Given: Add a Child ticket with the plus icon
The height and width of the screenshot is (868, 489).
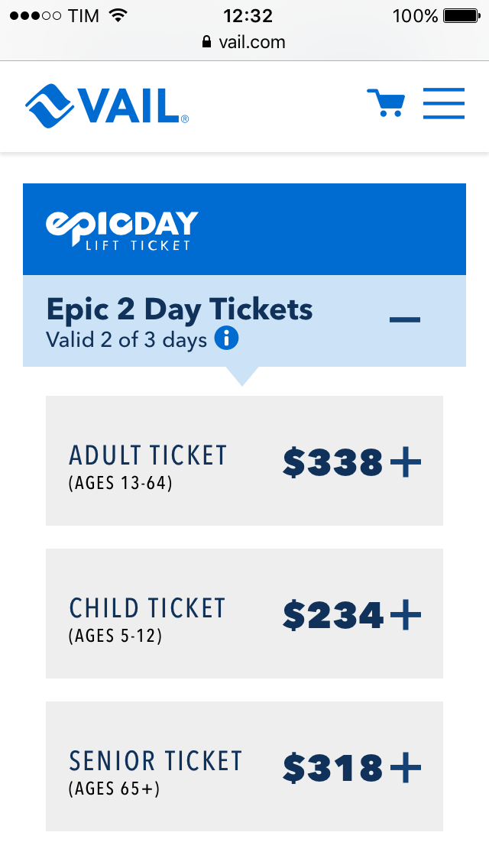Looking at the screenshot, I should [406, 614].
